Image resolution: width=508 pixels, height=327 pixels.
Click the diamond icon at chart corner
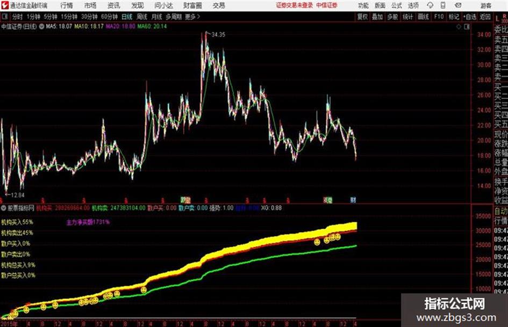coord(459,27)
